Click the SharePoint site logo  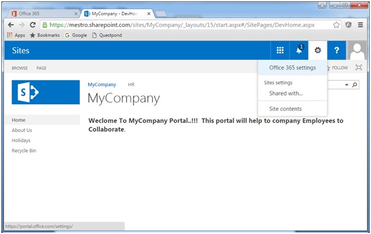(x=45, y=92)
